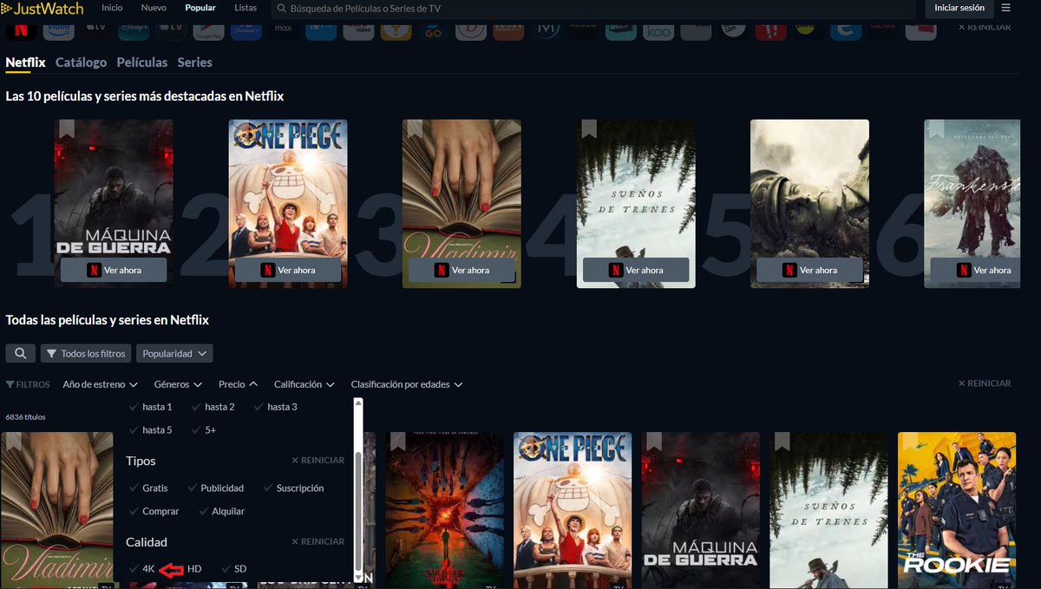The height and width of the screenshot is (589, 1041).
Task: Open the Popularidad sort dropdown
Action: click(x=174, y=353)
